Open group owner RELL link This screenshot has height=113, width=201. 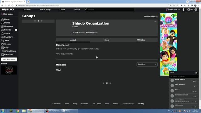pos(76,27)
